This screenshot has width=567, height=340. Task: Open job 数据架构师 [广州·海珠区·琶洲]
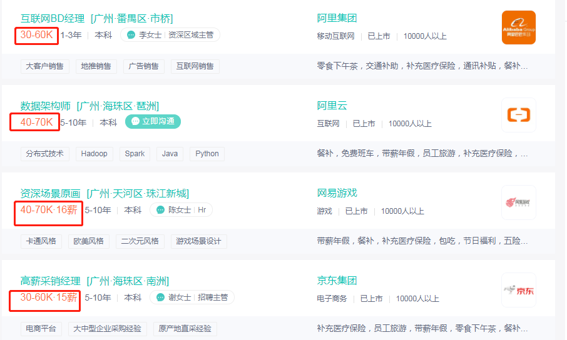pos(89,106)
